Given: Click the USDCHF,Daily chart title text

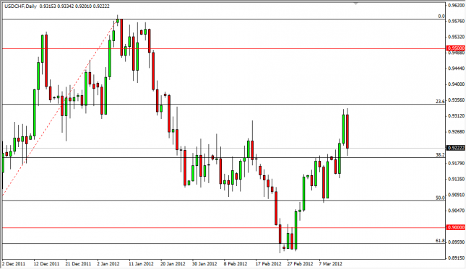Looking at the screenshot, I should click(x=20, y=6).
